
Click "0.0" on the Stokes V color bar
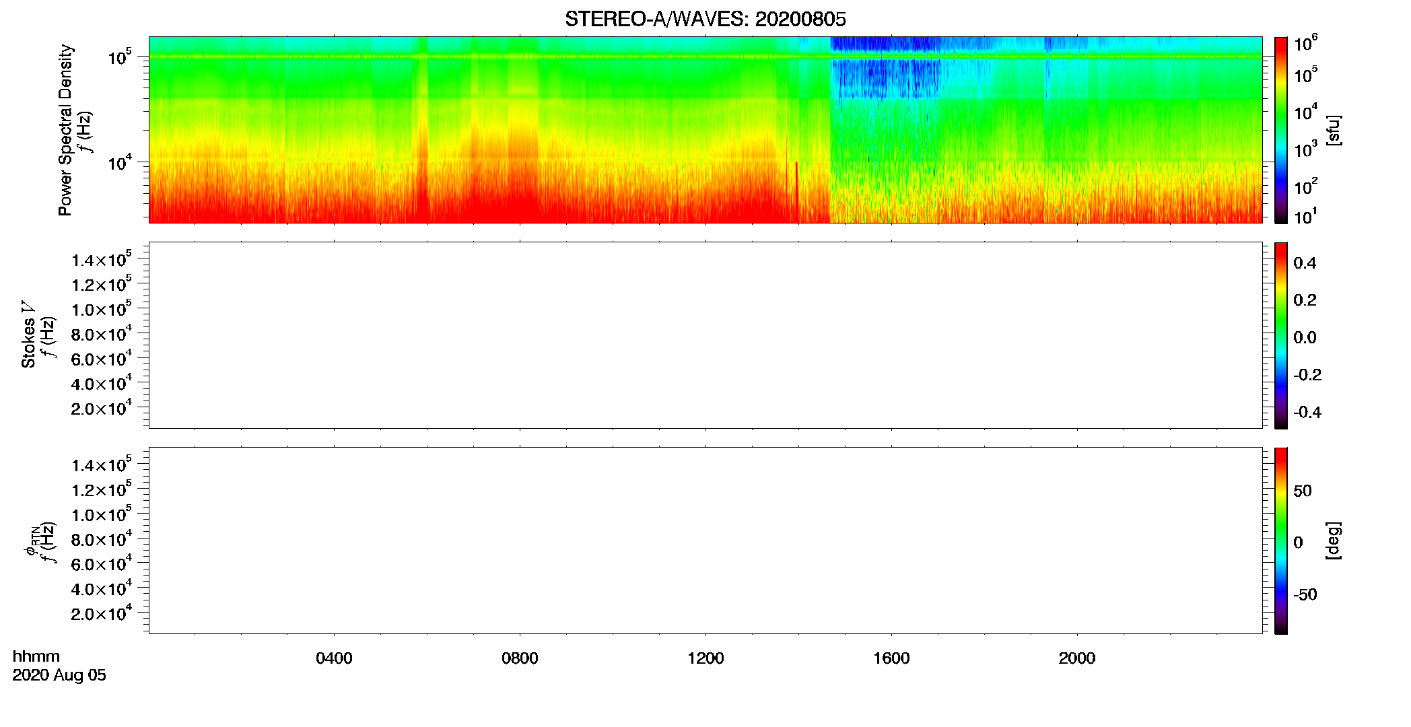(x=1305, y=338)
